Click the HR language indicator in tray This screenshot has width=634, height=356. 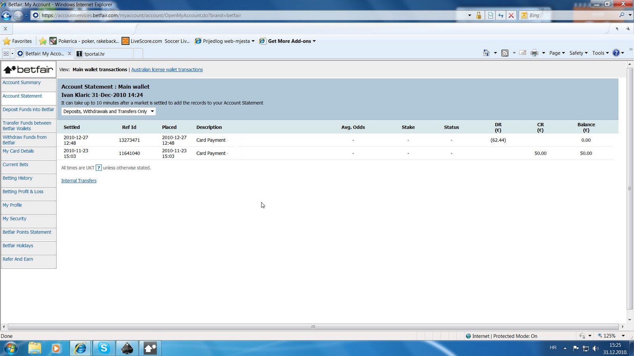[553, 348]
